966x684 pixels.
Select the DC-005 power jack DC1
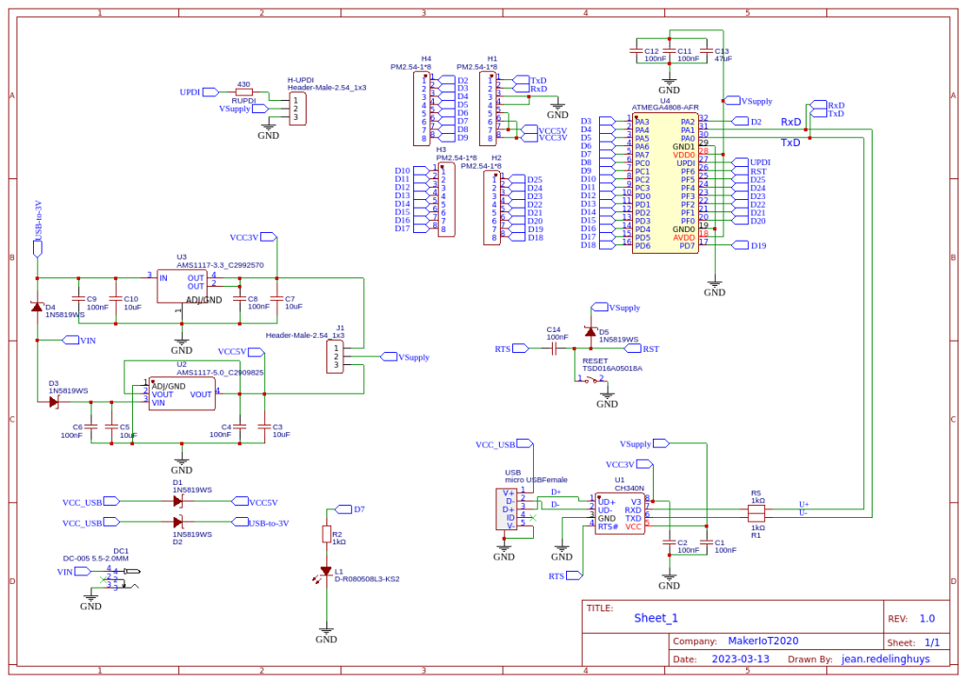click(122, 578)
